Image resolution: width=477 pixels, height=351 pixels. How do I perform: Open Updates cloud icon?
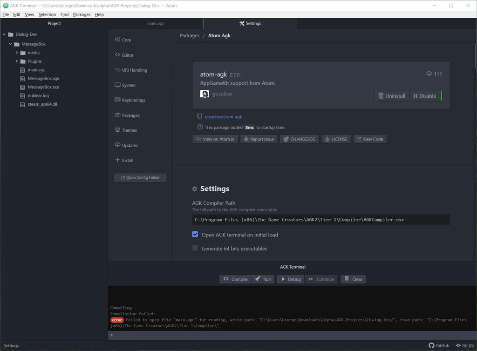[x=117, y=145]
